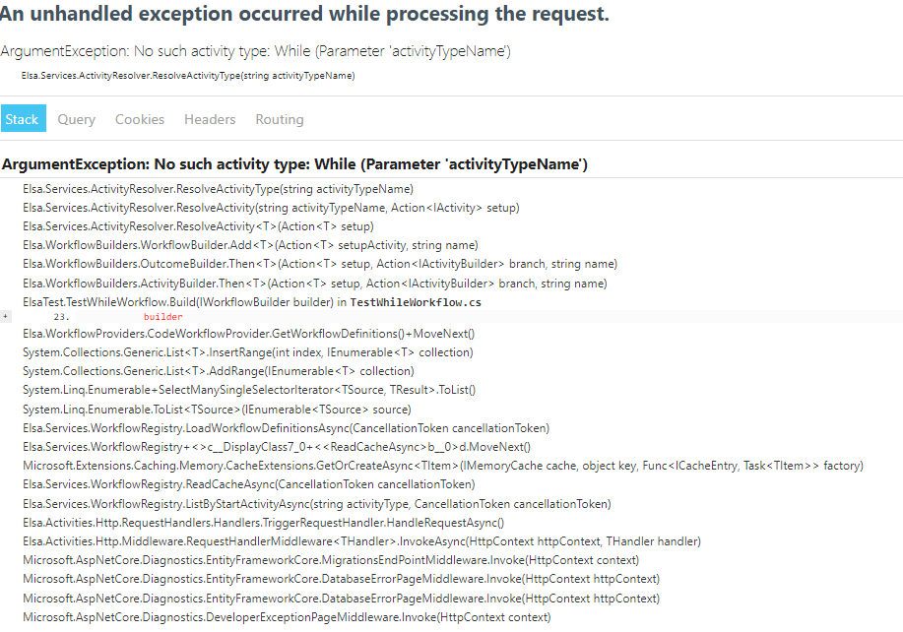The image size is (903, 632).
Task: Open the Routing tab
Action: coord(279,118)
